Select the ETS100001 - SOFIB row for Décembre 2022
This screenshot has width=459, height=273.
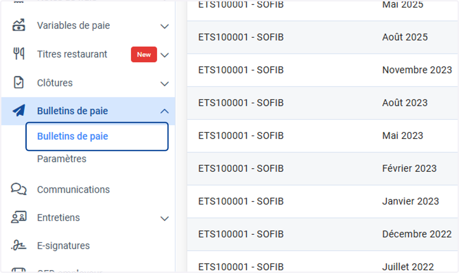[323, 234]
